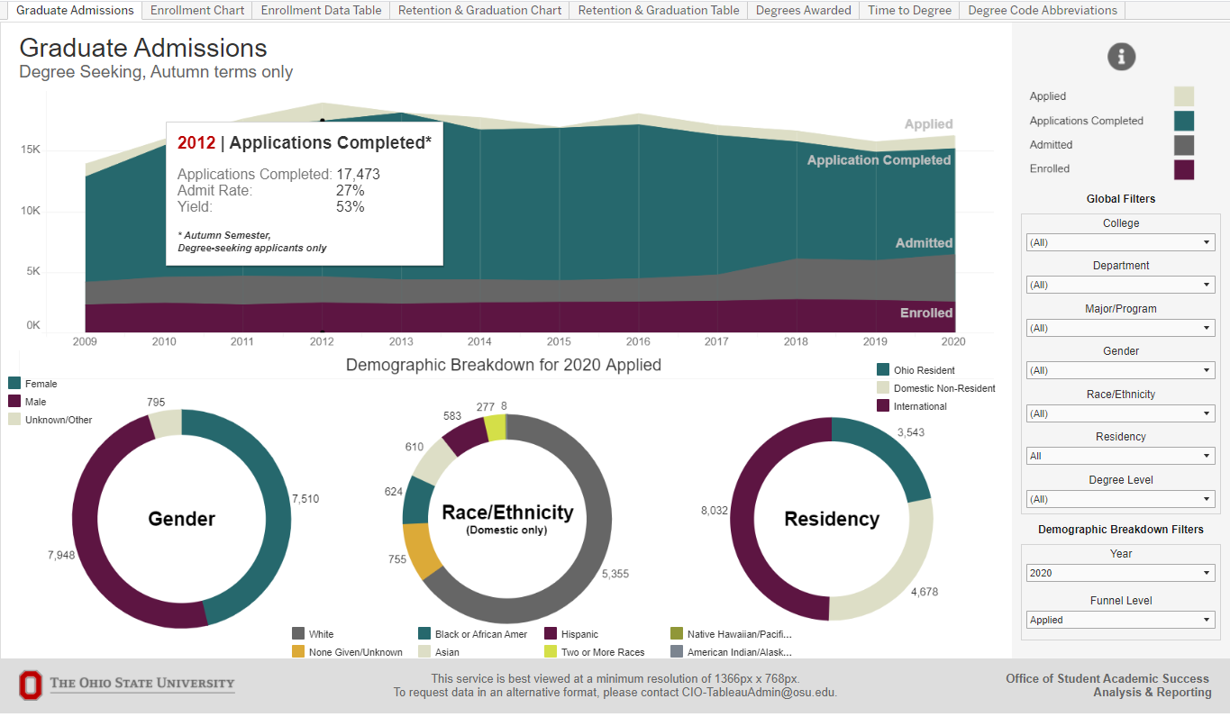Select the Enrolled legend swatch
This screenshot has width=1230, height=717.
(x=1183, y=168)
